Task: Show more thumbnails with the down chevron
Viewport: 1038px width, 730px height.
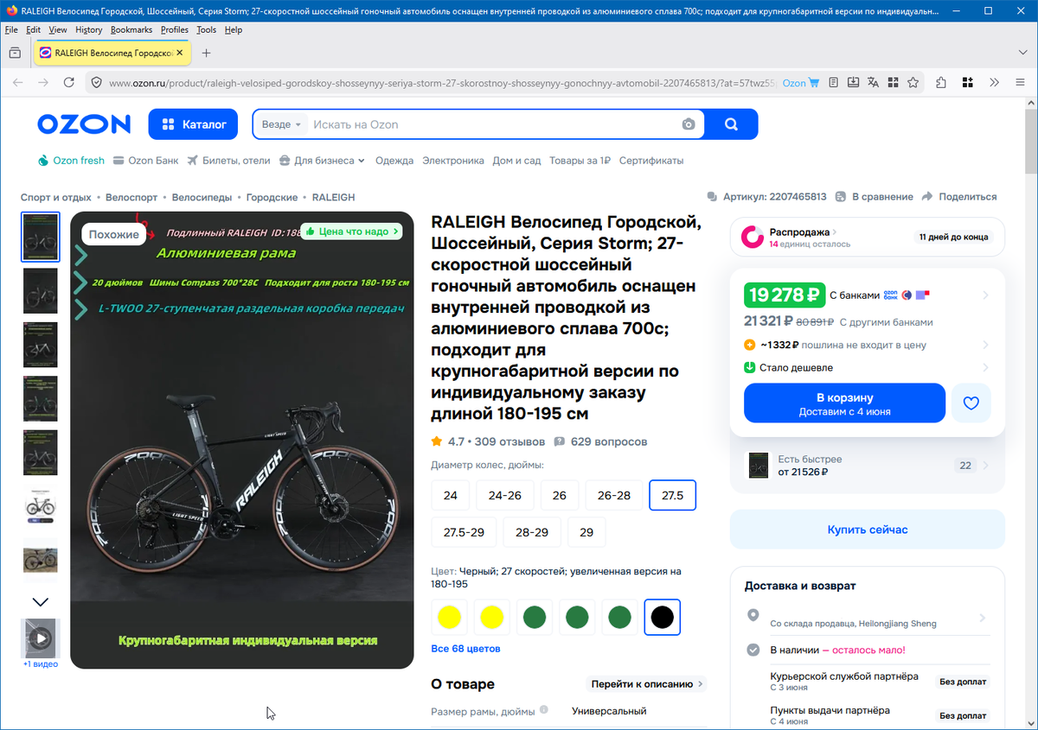Action: click(41, 601)
